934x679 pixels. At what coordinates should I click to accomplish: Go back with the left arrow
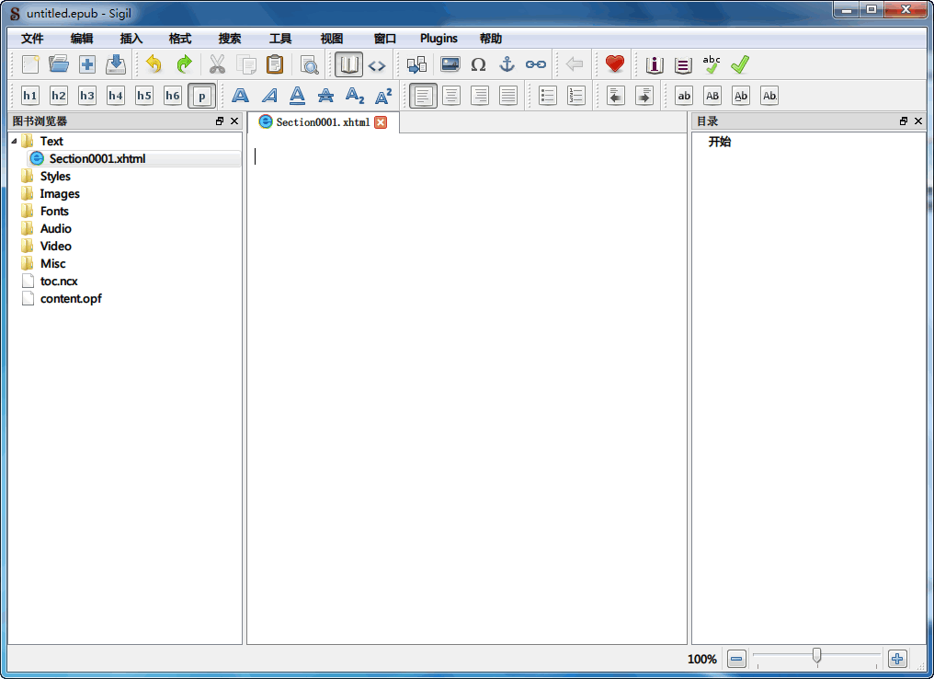(575, 64)
